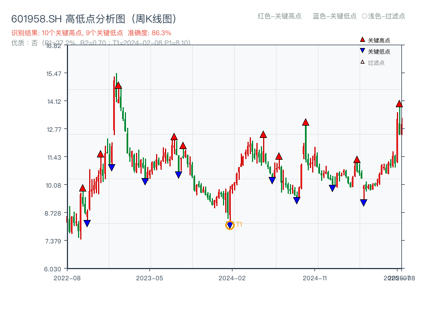Select the blue low marker just before the late-2024 spike
The width and height of the screenshot is (446, 335).
297,200
